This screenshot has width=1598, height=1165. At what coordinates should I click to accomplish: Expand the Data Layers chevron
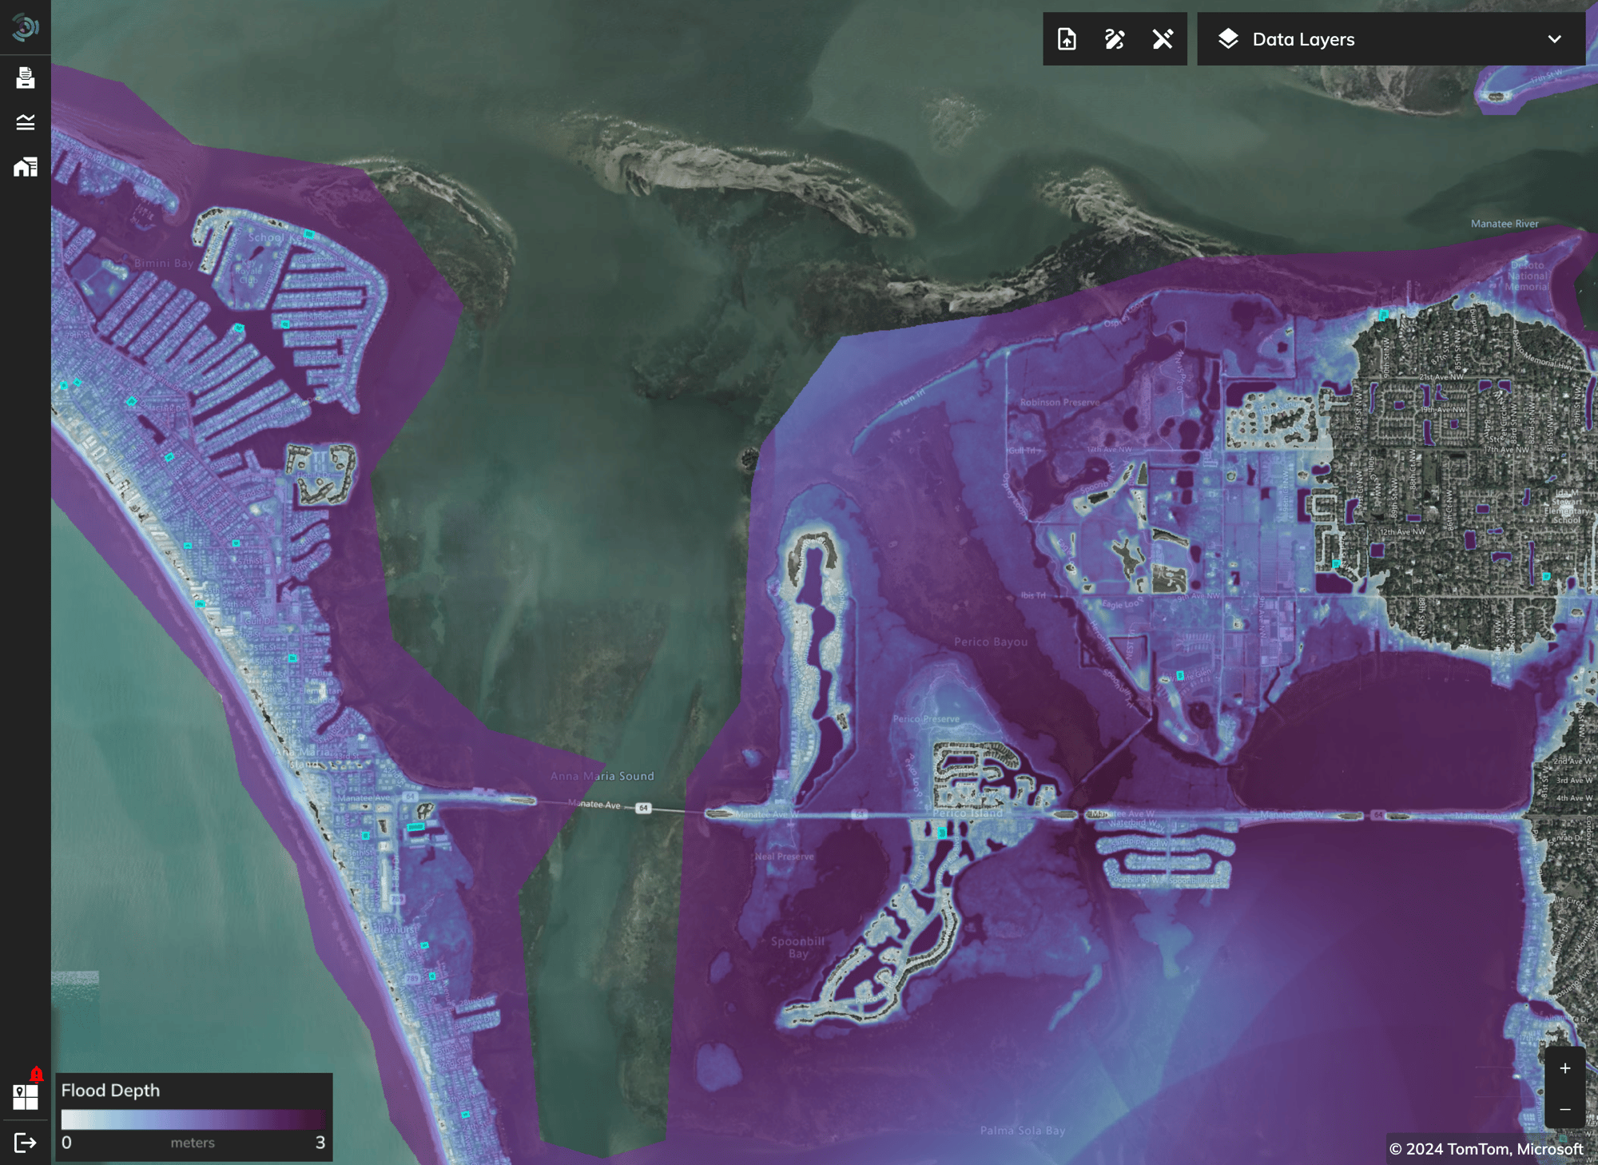point(1554,39)
